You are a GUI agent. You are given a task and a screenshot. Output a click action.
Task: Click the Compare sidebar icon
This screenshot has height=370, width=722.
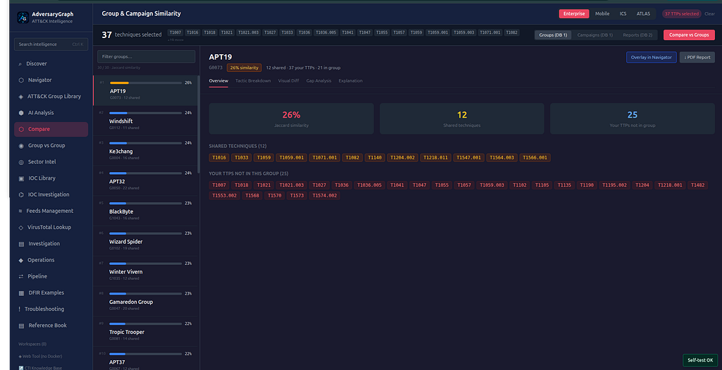(20, 129)
